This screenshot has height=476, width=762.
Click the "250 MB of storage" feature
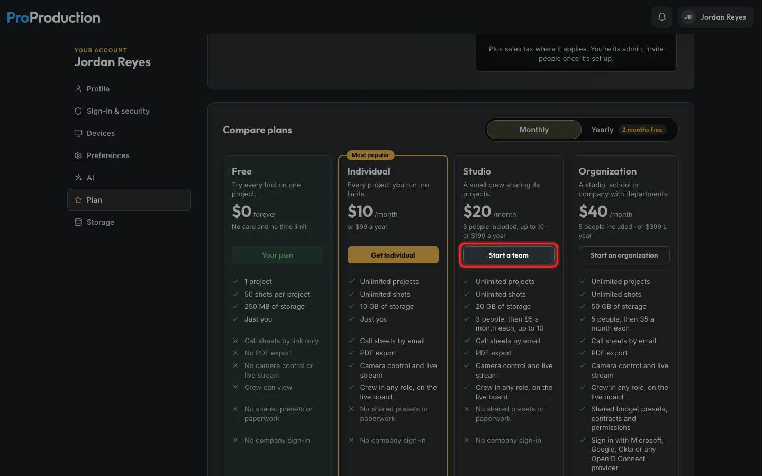275,307
